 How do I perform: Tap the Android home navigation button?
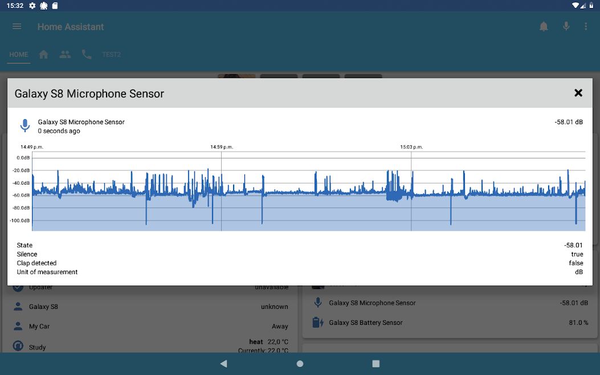(300, 364)
